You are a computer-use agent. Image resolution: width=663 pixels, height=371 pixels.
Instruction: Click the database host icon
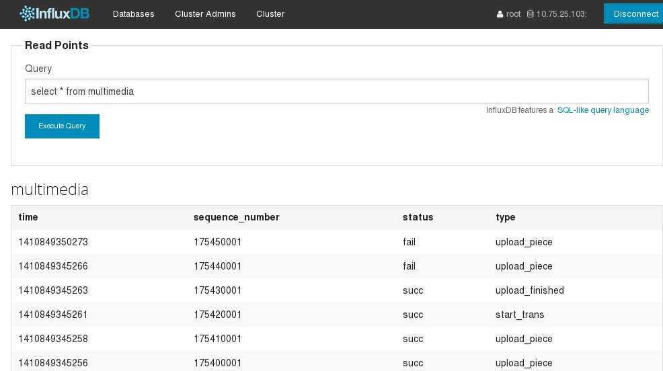click(x=531, y=14)
